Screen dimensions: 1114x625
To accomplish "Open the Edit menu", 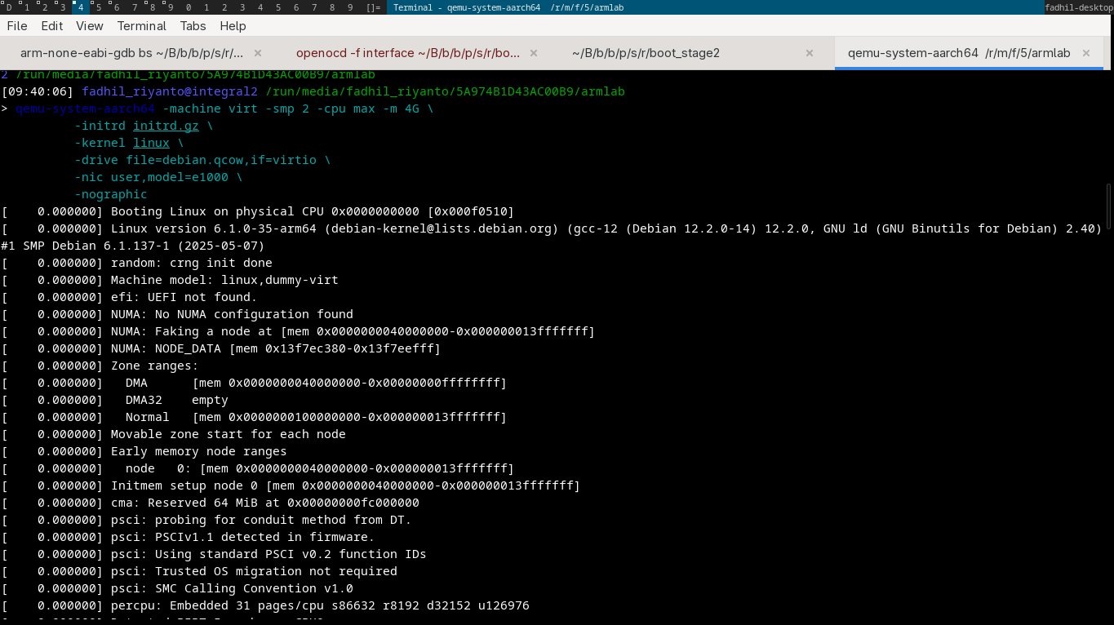I will tap(52, 26).
